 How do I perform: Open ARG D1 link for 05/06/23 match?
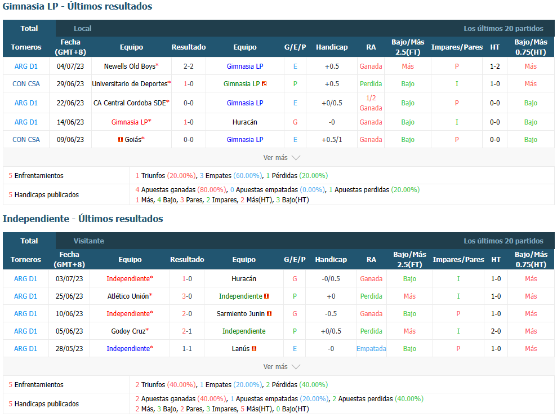25,331
